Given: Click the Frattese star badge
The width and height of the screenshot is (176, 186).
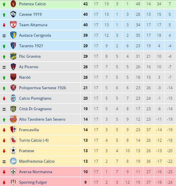Looking at the screenshot, I should point(13,151).
